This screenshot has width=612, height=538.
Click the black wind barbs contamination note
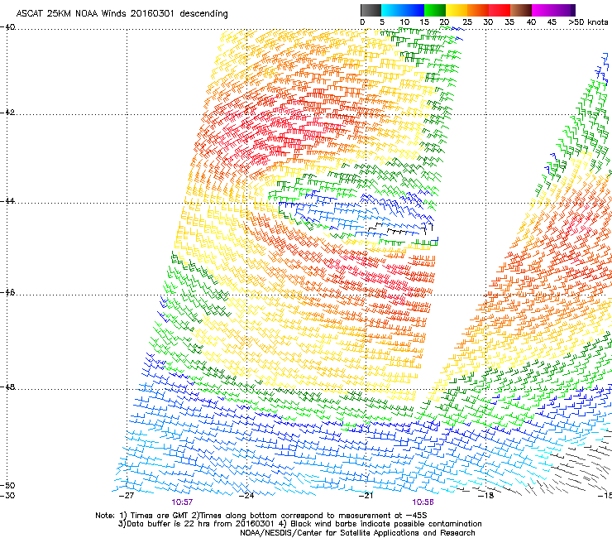(380, 524)
